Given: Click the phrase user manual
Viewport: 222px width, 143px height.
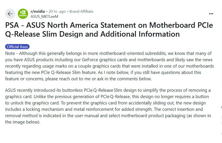Looking at the screenshot, I should pos(87,116).
